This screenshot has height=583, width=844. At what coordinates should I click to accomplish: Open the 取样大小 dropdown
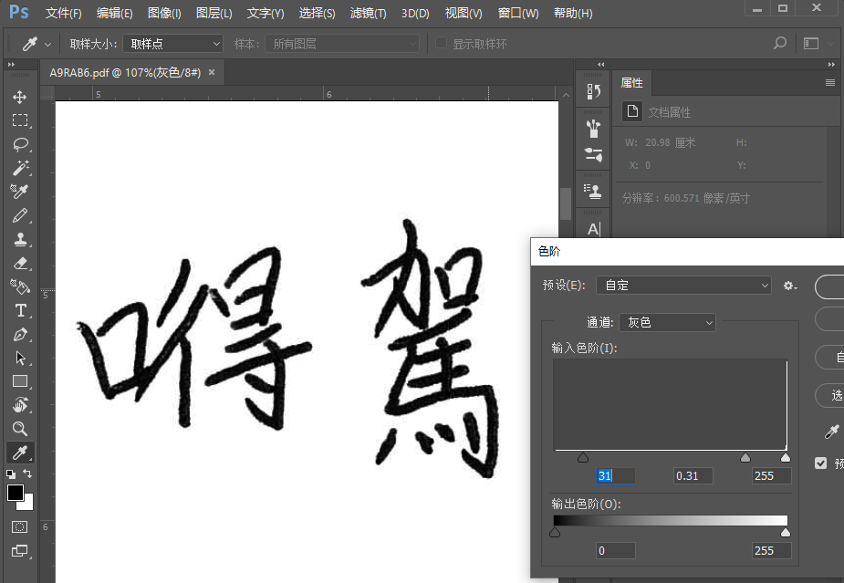[172, 44]
